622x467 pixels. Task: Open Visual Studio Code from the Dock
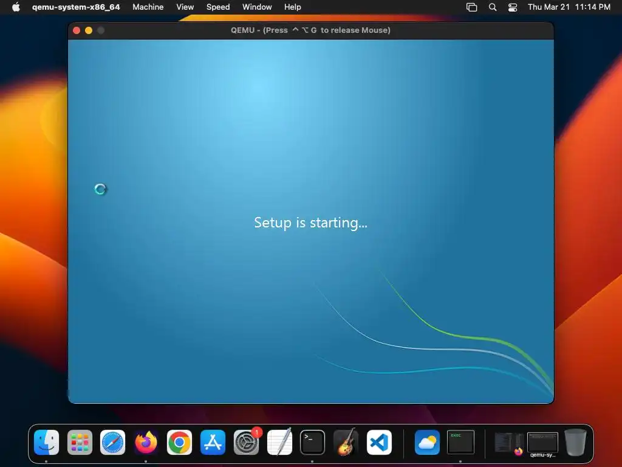coord(379,442)
